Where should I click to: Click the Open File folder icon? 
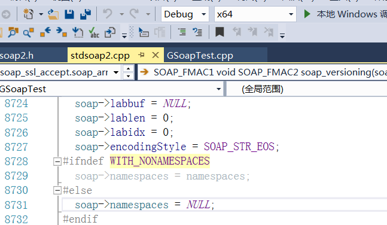[x=53, y=14]
